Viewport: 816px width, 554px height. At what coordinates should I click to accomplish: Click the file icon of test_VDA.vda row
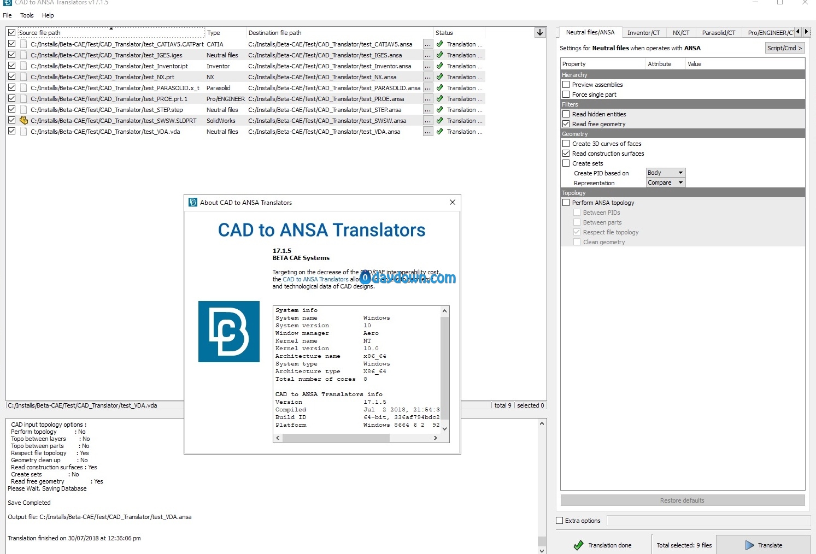[24, 131]
